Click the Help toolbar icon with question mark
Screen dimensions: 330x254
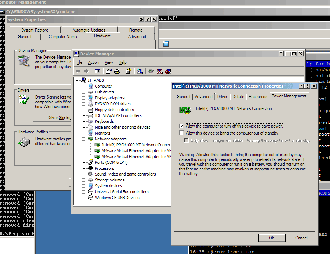coord(129,71)
